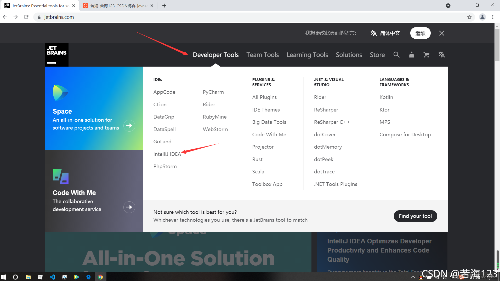This screenshot has width=500, height=281.
Task: Click the language selector icon in the navbar
Action: pos(442,55)
